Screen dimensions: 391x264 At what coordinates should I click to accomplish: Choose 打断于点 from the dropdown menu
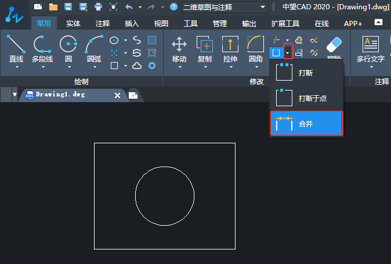click(307, 98)
